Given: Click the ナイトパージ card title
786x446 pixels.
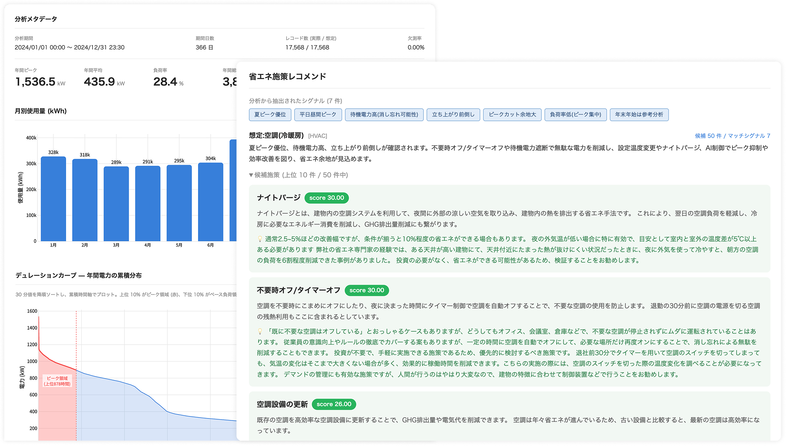Looking at the screenshot, I should [279, 198].
